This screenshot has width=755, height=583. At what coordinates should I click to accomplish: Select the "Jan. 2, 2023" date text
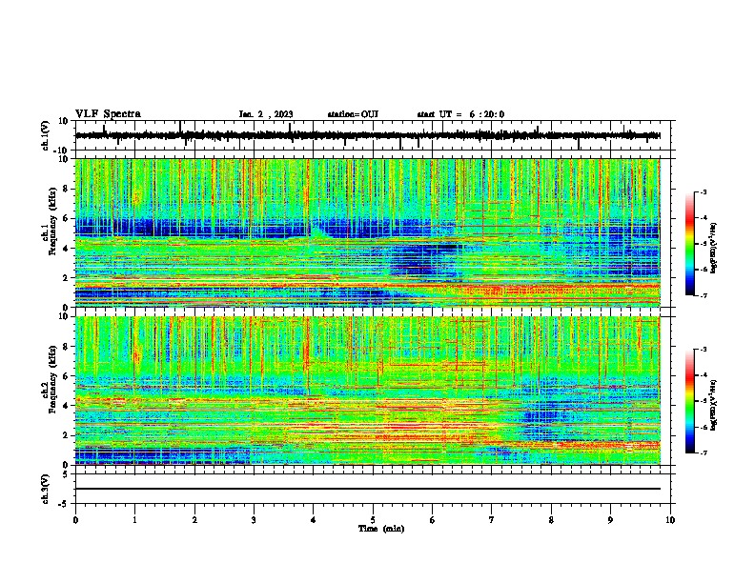pyautogui.click(x=266, y=114)
